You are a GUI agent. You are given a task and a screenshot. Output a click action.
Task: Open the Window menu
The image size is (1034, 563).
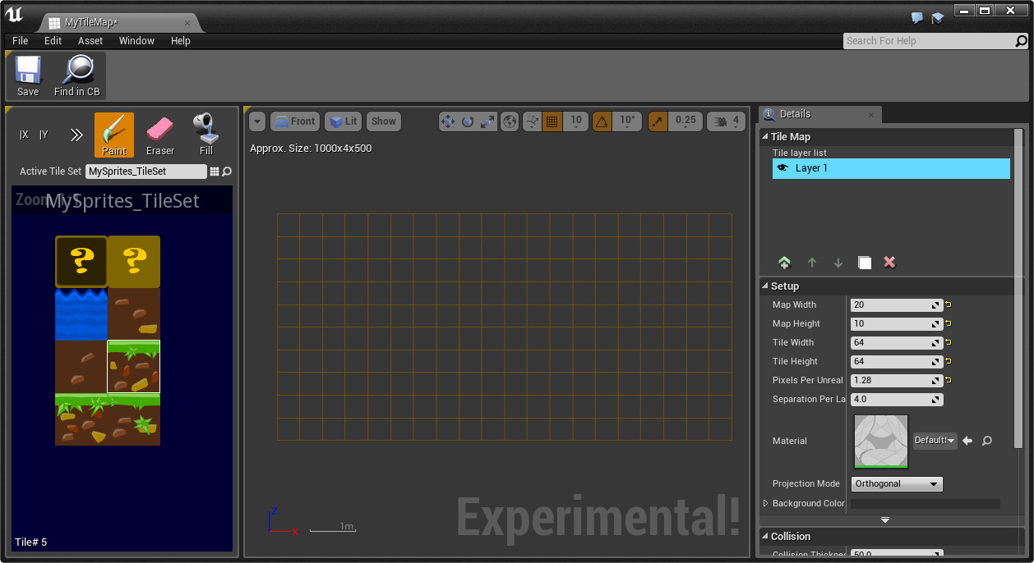pos(136,40)
